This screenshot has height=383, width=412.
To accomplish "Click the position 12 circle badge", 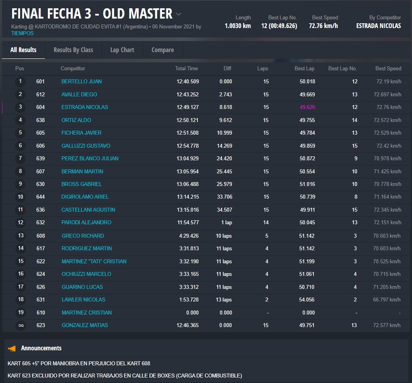I will pyautogui.click(x=21, y=223).
